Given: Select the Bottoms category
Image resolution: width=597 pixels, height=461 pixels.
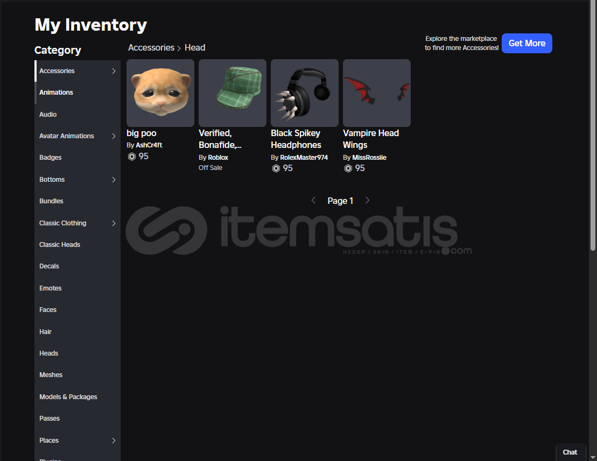Looking at the screenshot, I should tap(78, 180).
